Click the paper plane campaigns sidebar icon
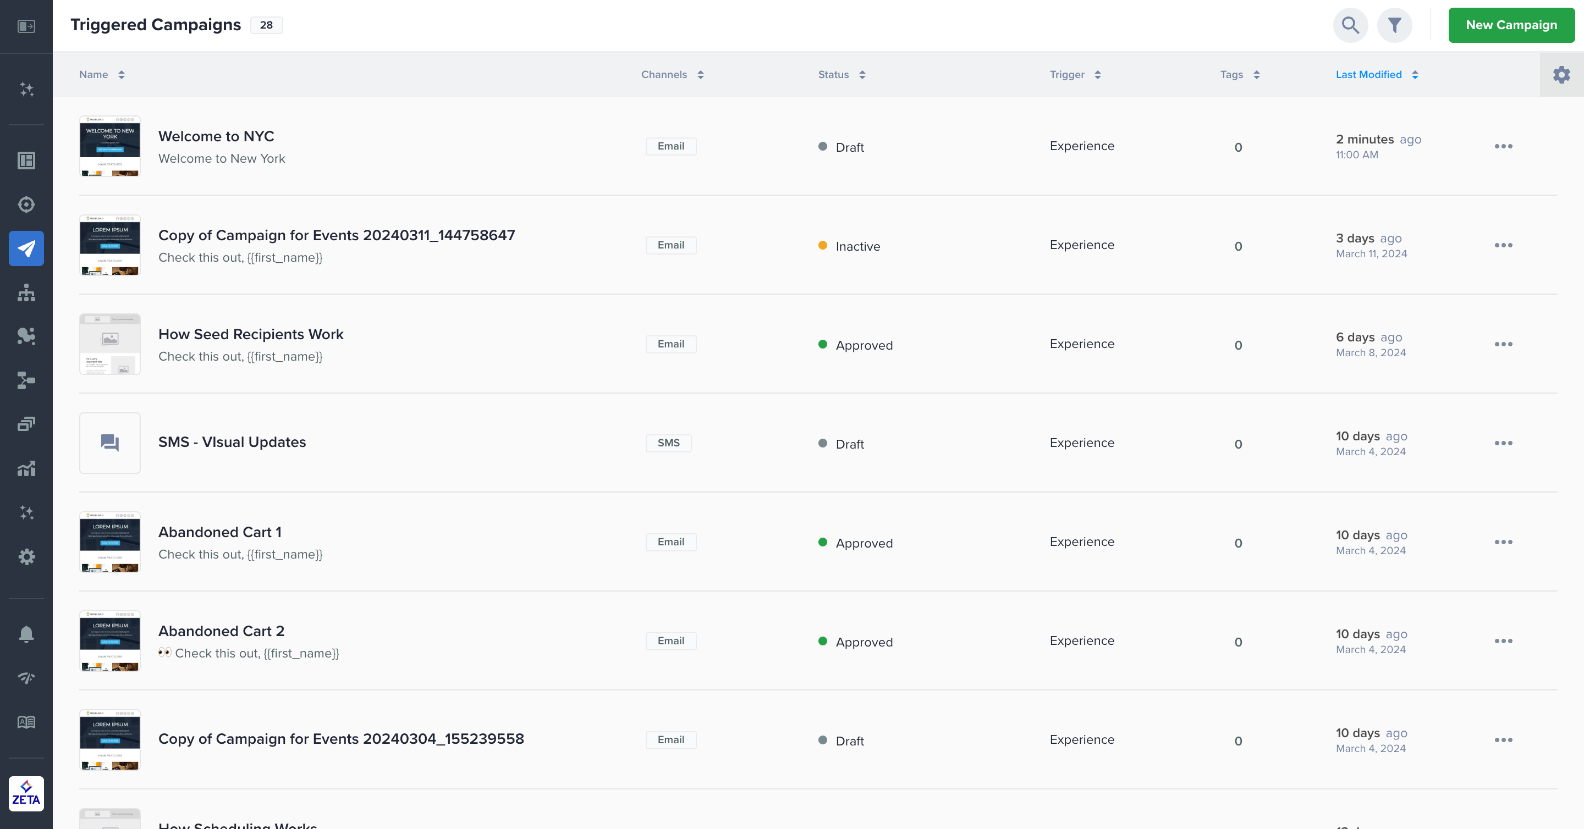Viewport: 1584px width, 829px height. [x=26, y=248]
